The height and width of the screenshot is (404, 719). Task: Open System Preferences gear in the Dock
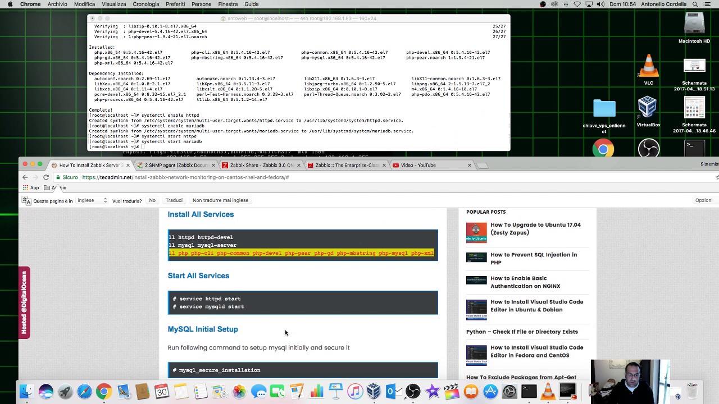(x=509, y=392)
